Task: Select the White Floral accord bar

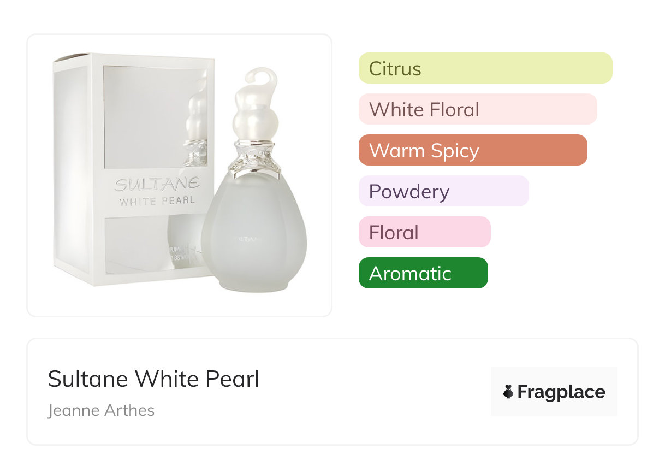Action: click(x=477, y=109)
